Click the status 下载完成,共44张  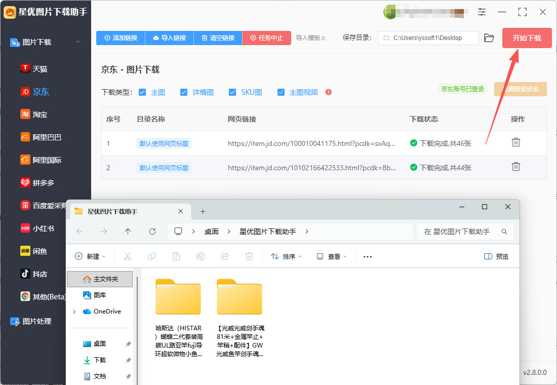pos(441,168)
